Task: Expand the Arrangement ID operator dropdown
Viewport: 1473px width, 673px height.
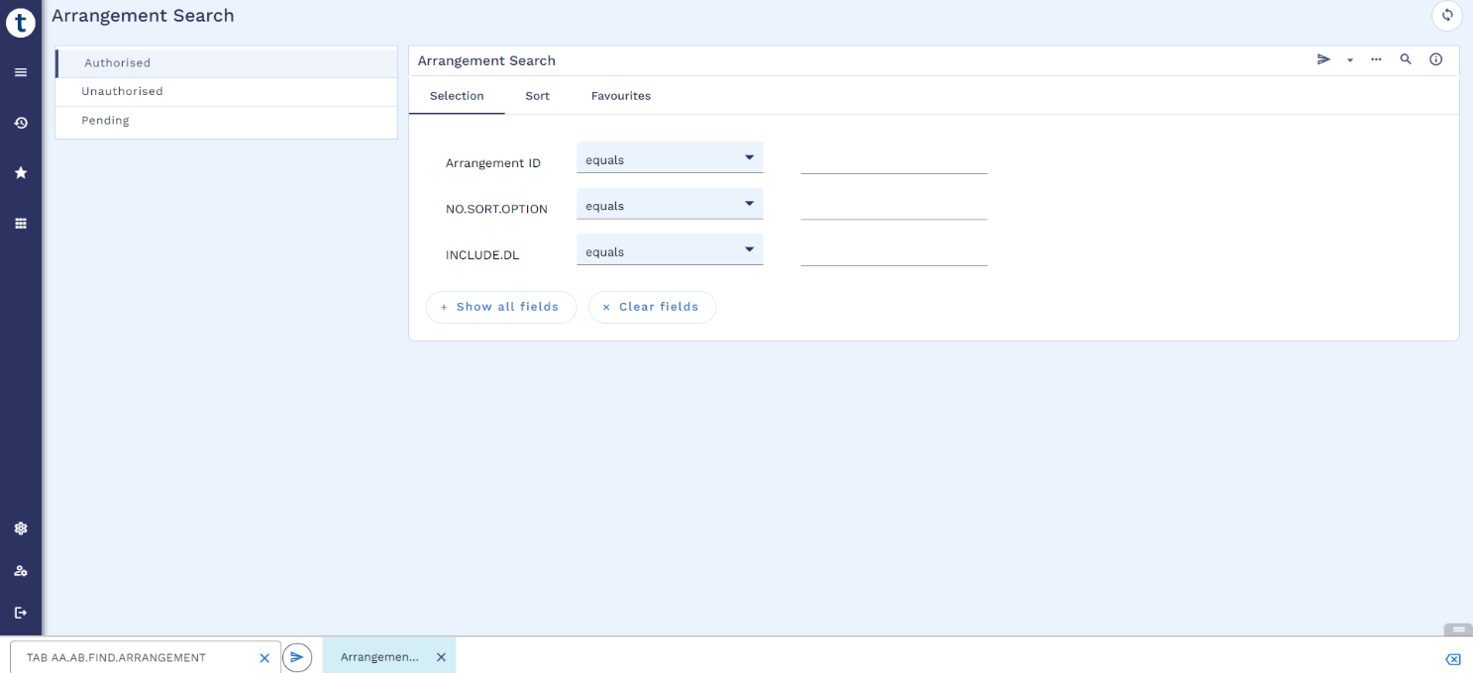Action: pos(670,159)
